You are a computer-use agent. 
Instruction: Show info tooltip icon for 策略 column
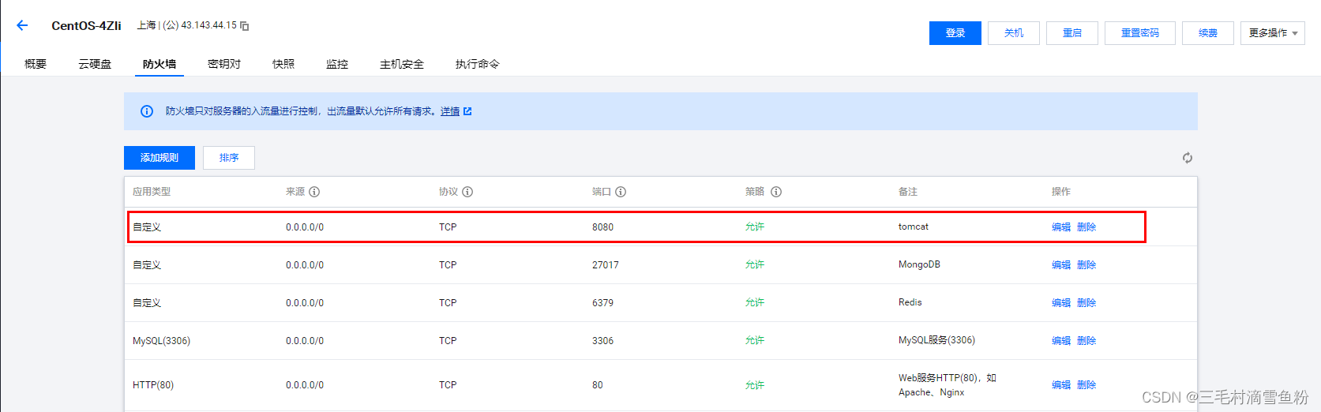point(776,192)
